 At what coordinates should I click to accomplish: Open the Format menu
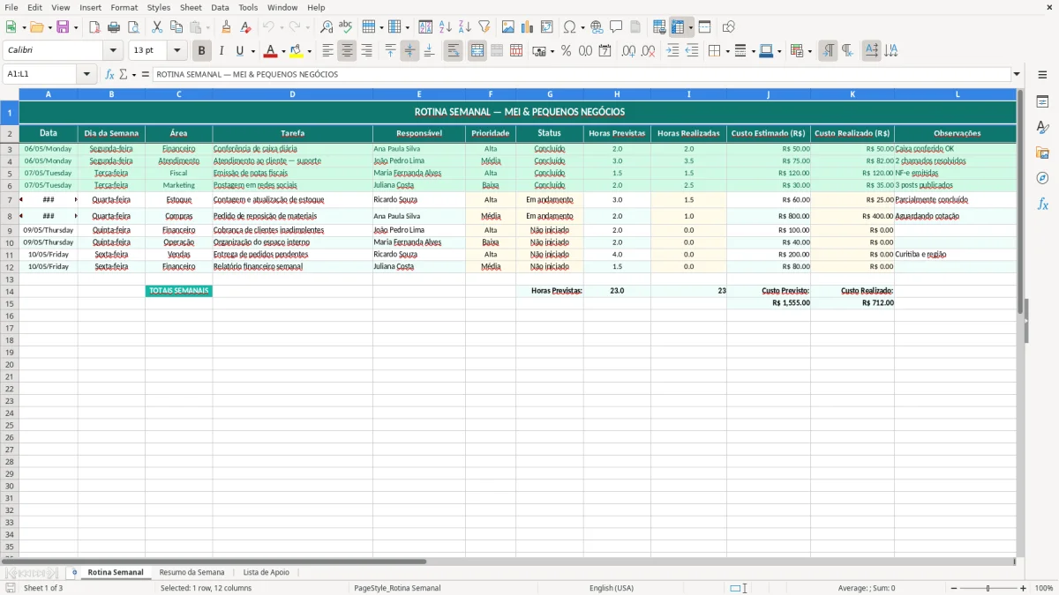[124, 7]
